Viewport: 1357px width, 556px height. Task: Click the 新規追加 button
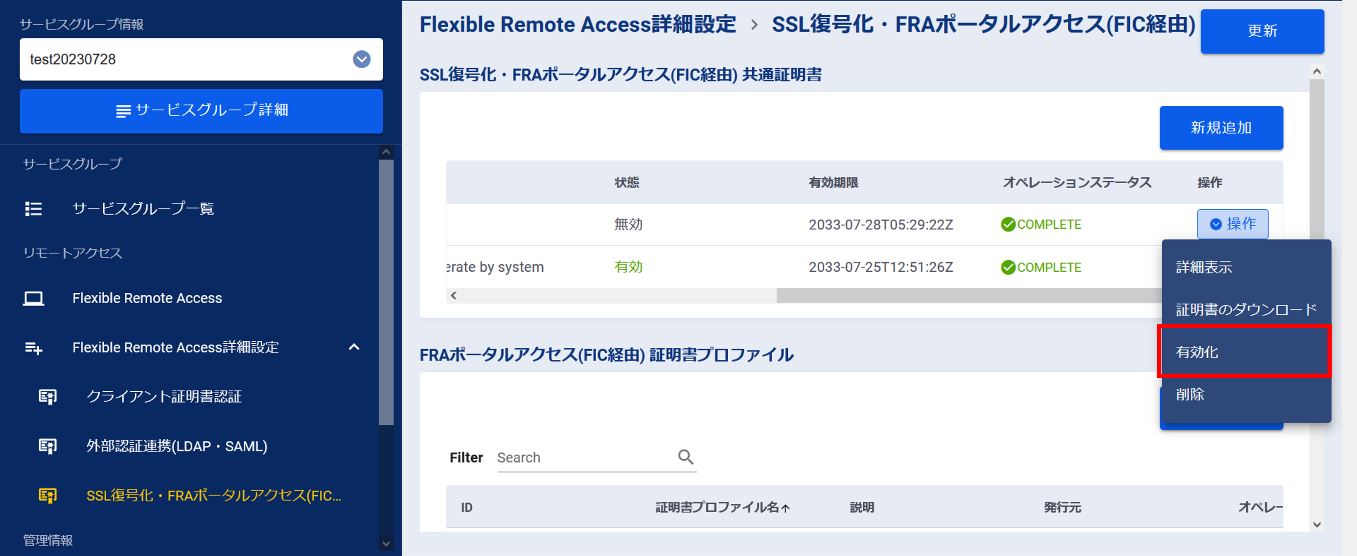pyautogui.click(x=1220, y=128)
